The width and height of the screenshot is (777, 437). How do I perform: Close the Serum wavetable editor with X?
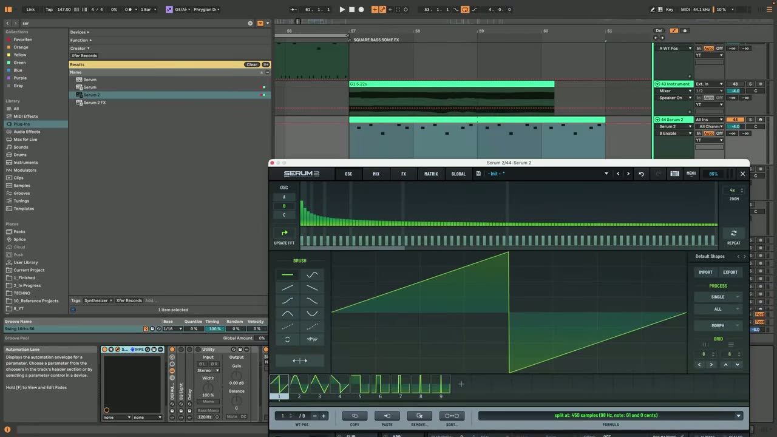742,174
